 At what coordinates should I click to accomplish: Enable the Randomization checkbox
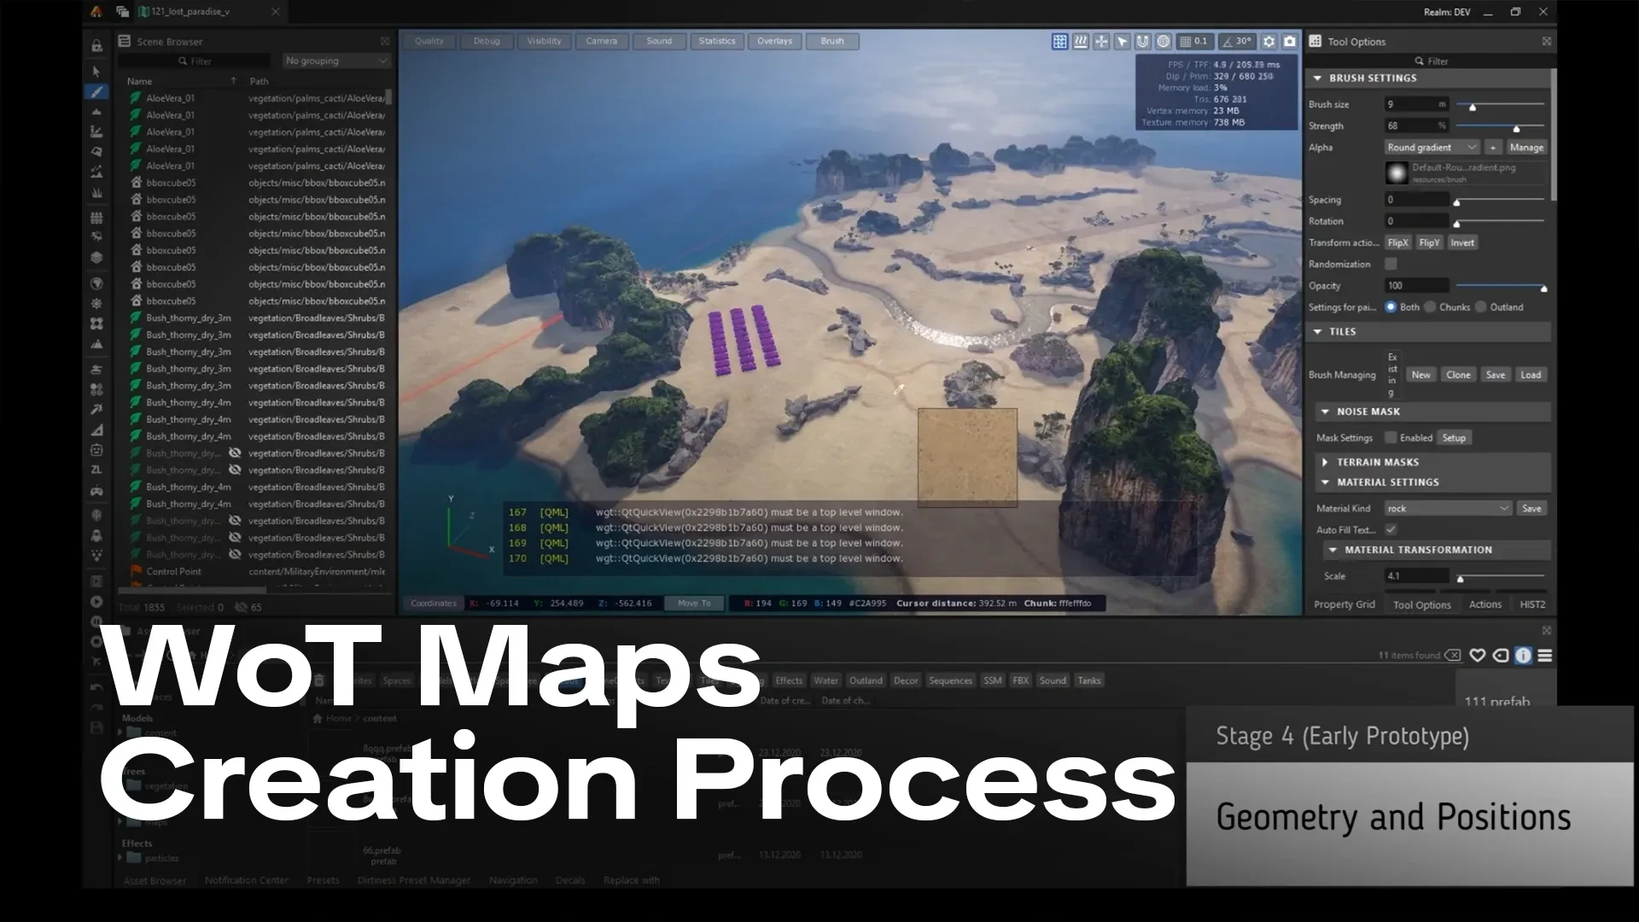[1391, 264]
